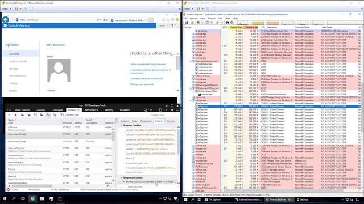This screenshot has height=204, width=364.
Task: Open the Performance tab in F12 tools
Action: pyautogui.click(x=91, y=110)
